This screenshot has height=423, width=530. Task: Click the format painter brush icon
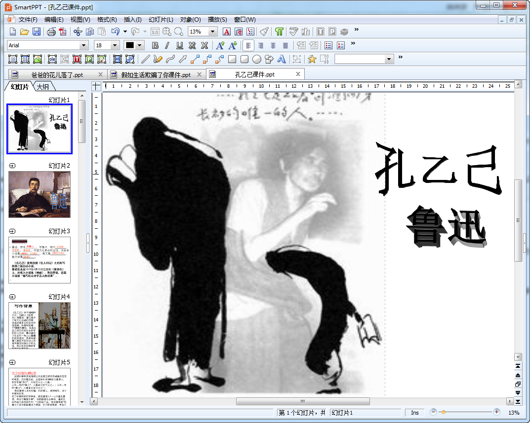[x=264, y=32]
